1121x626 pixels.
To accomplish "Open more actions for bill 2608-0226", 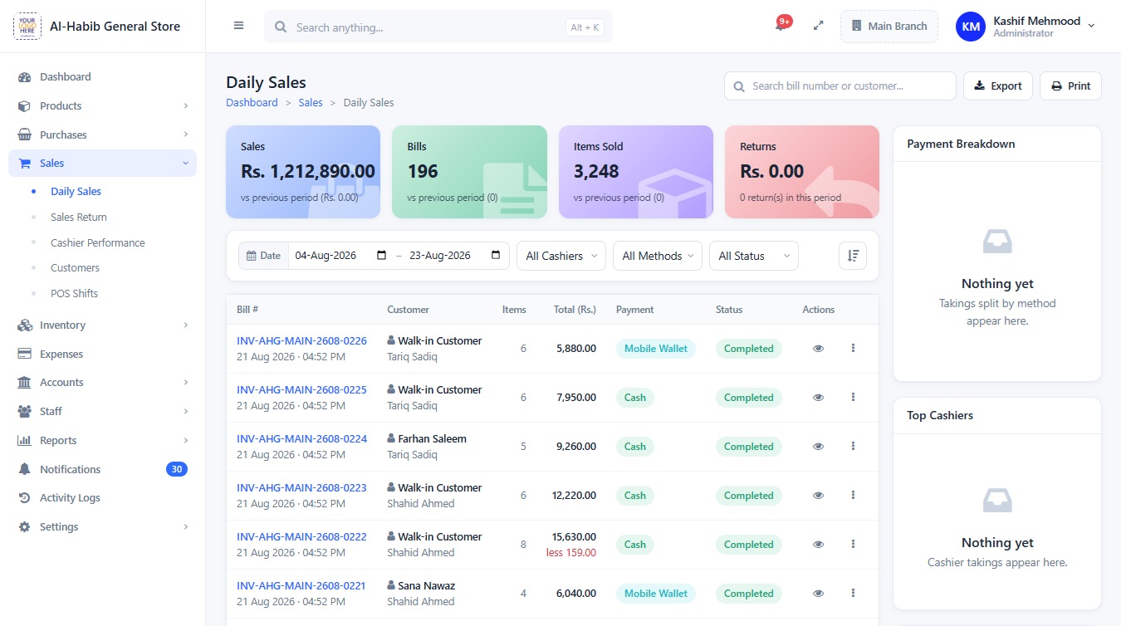I will tap(853, 349).
